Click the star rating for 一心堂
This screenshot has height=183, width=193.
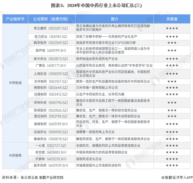coord(172,146)
